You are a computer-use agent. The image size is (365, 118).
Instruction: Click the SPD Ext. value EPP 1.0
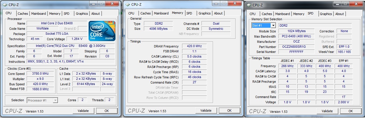(x=344, y=47)
